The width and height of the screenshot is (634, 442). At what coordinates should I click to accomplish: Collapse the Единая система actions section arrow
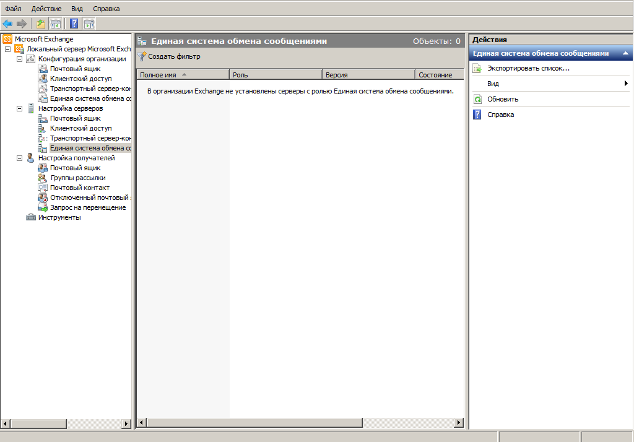625,53
